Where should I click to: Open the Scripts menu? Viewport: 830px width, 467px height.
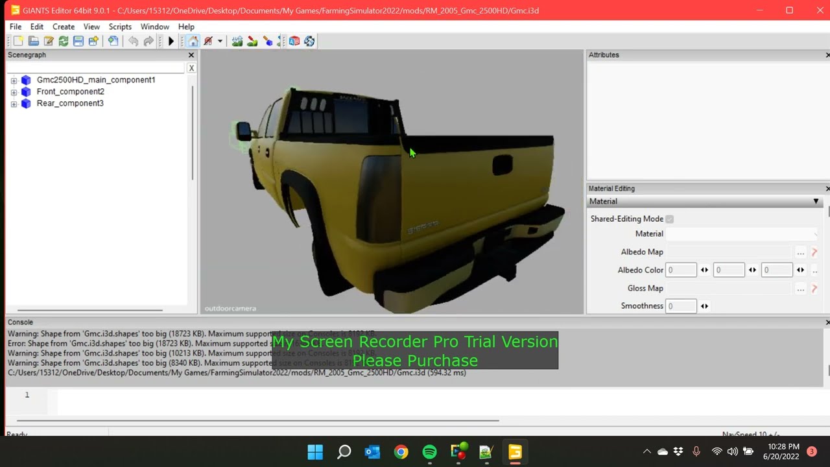(120, 27)
